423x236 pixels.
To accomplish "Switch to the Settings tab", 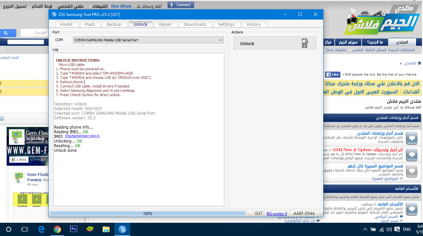I will tap(226, 24).
